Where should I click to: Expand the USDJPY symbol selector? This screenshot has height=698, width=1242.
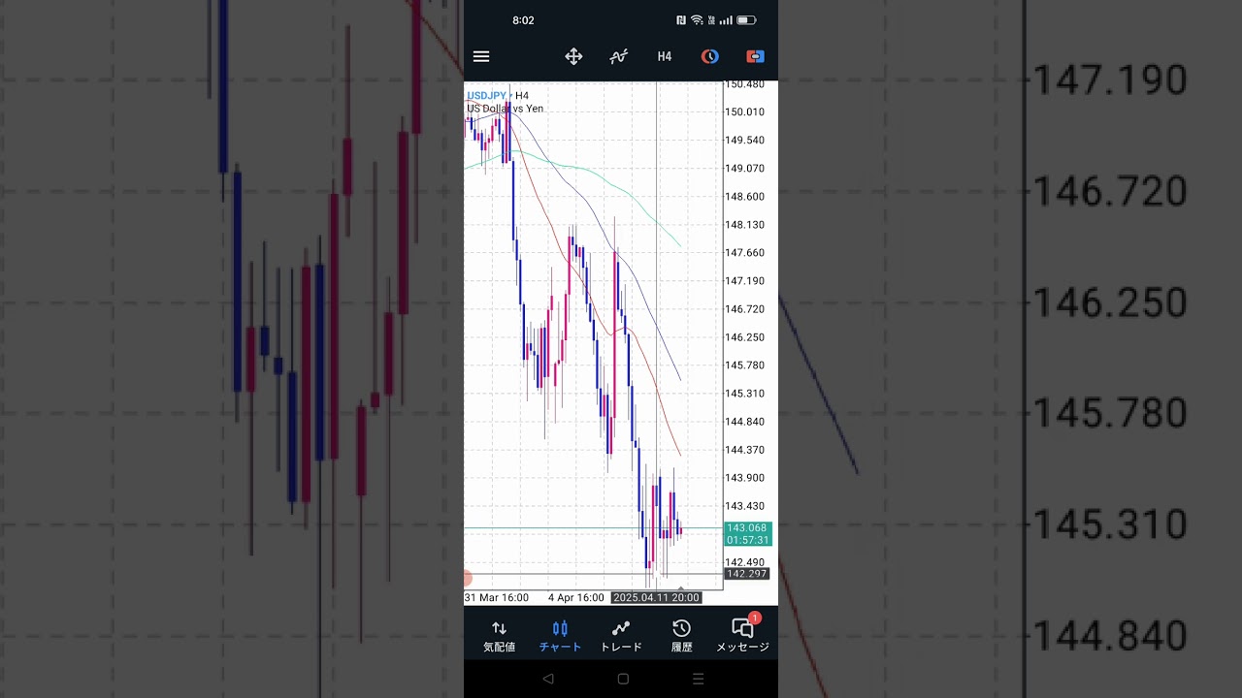[487, 95]
